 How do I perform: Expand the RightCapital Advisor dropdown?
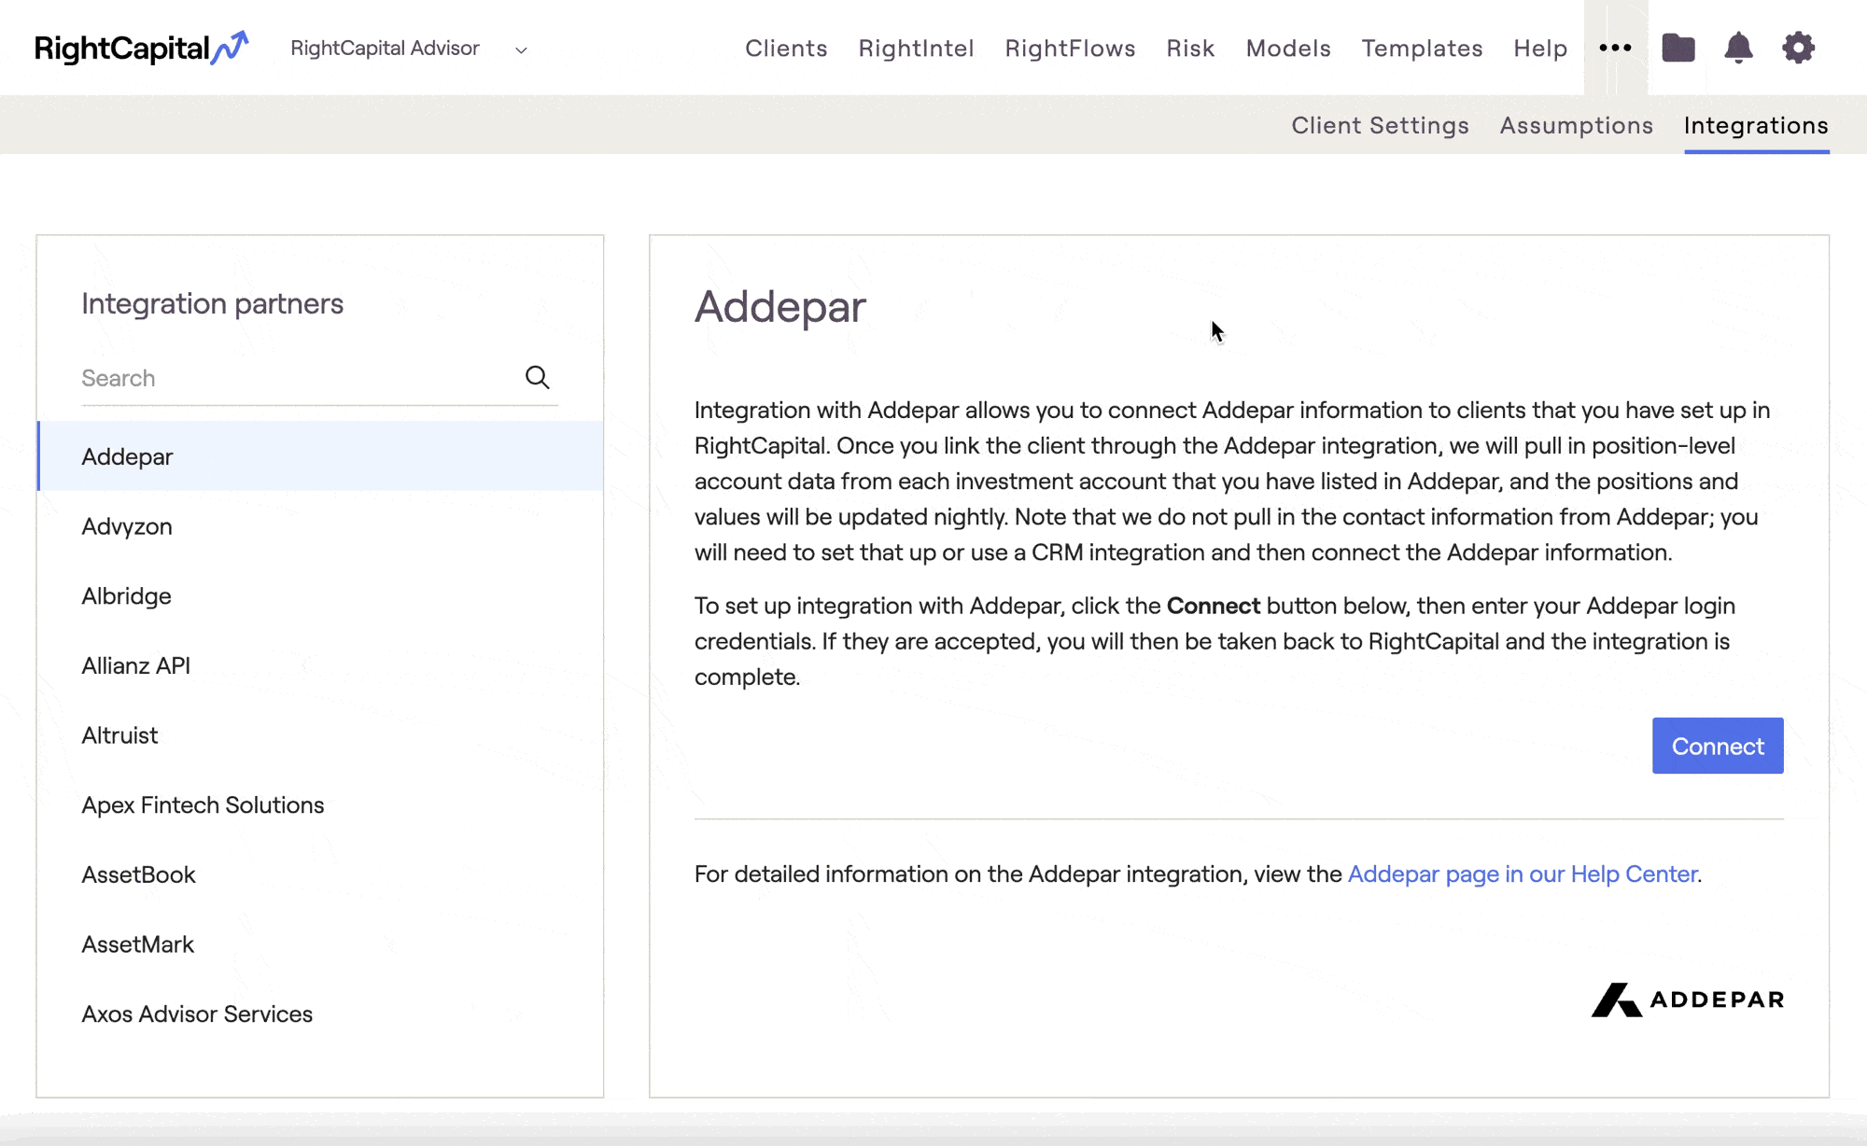coord(521,49)
